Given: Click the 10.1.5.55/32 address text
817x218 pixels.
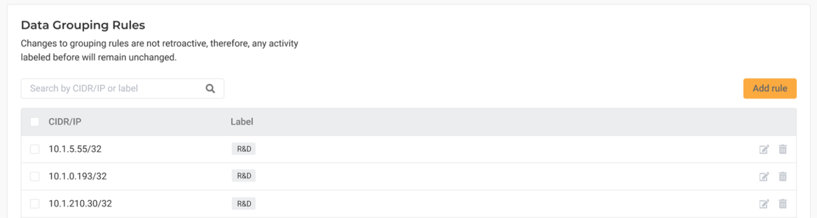Looking at the screenshot, I should point(75,149).
